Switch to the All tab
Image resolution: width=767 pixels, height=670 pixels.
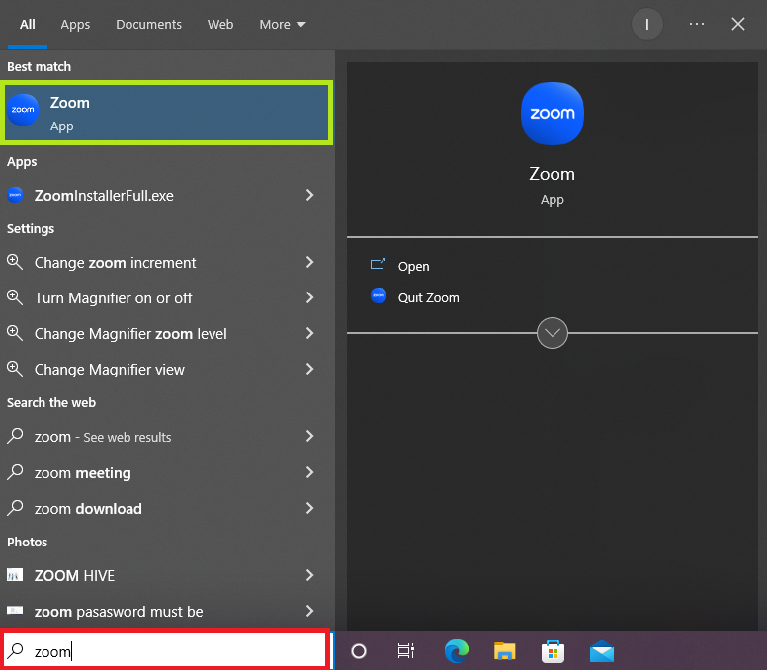click(28, 24)
